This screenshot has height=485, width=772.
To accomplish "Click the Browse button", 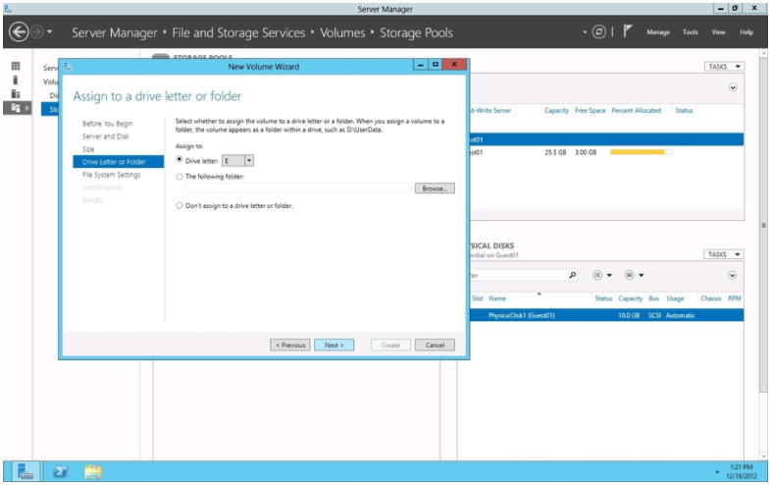I will (435, 188).
